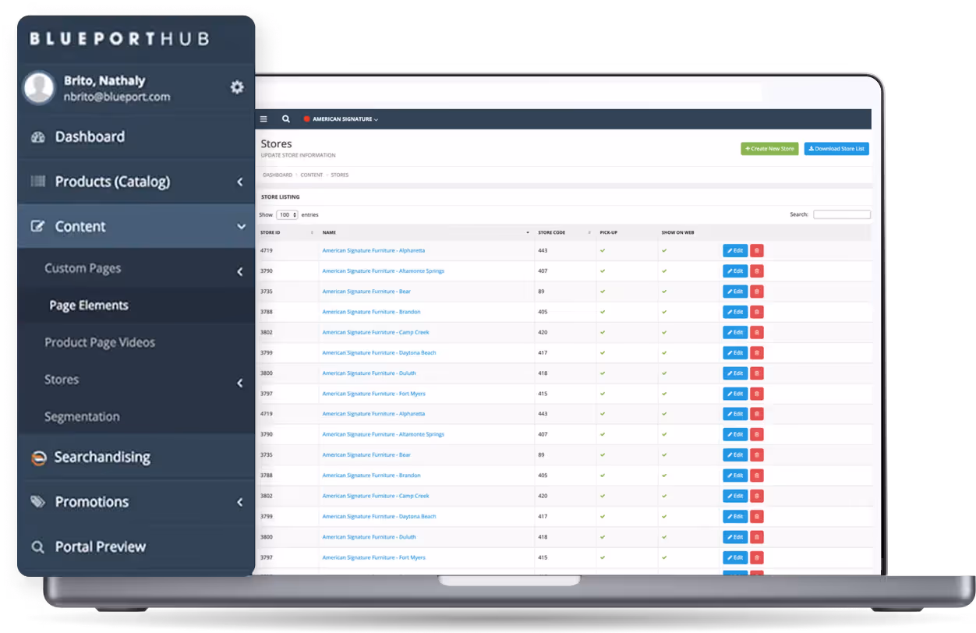The width and height of the screenshot is (976, 633).
Task: Expand the Promotions chevron
Action: [x=239, y=503]
